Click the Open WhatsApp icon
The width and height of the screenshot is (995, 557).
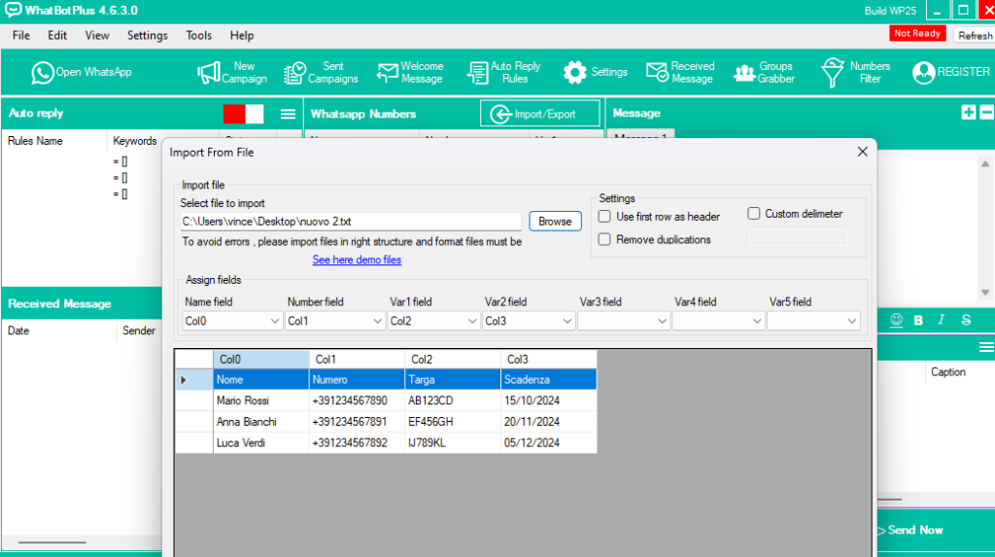(43, 73)
